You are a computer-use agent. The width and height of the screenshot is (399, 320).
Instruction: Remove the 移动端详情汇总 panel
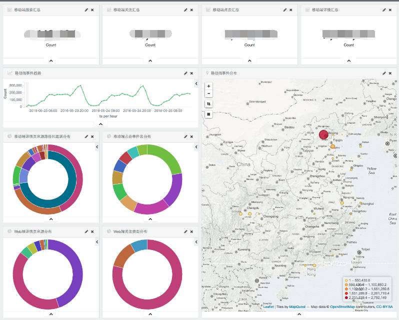click(x=390, y=10)
